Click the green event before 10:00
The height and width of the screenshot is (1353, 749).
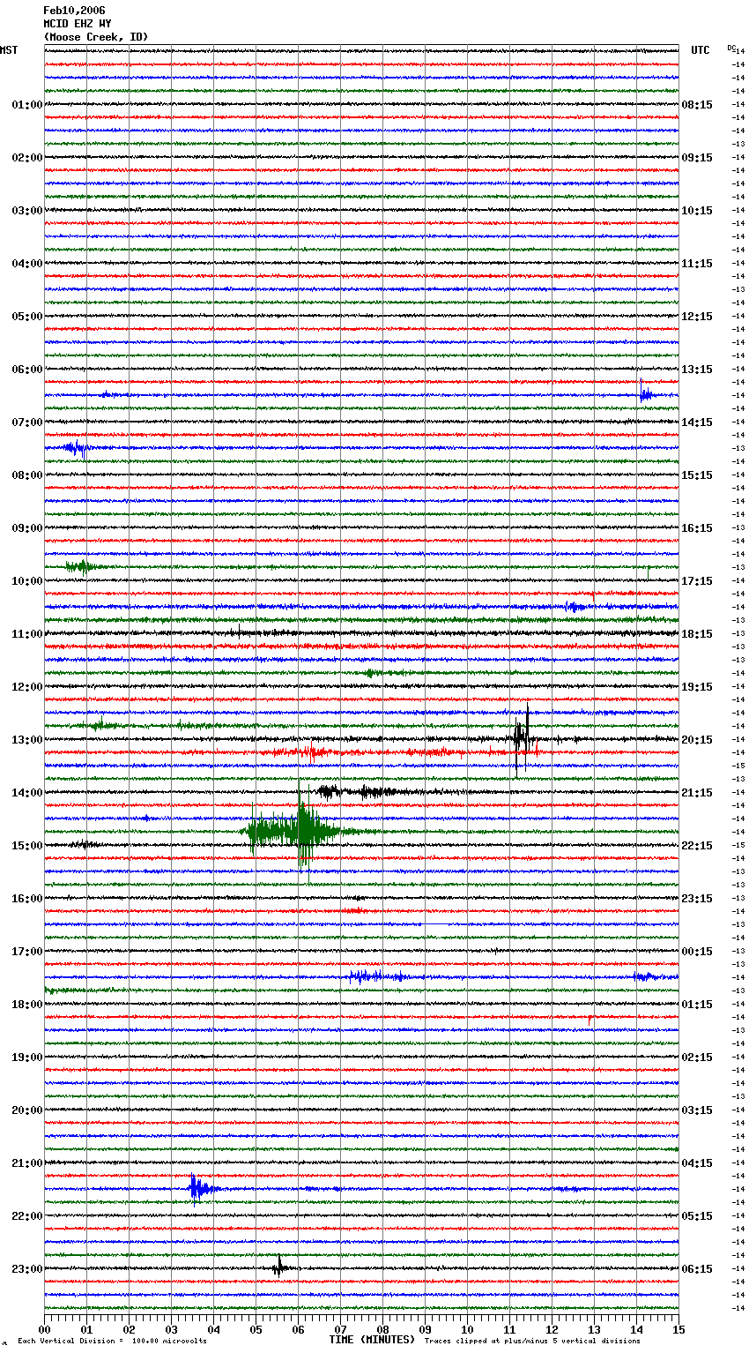[x=82, y=566]
